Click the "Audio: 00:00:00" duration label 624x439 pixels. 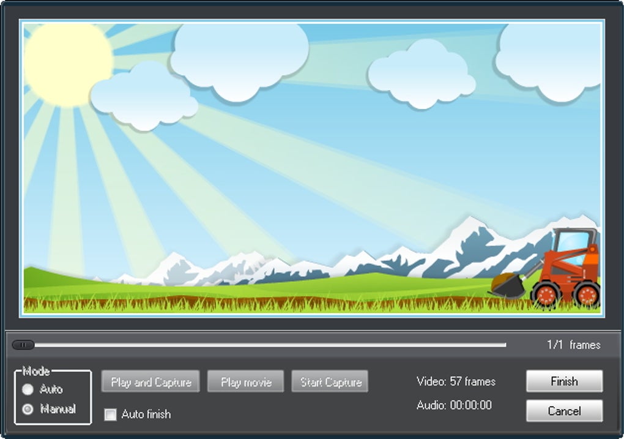[x=454, y=405]
